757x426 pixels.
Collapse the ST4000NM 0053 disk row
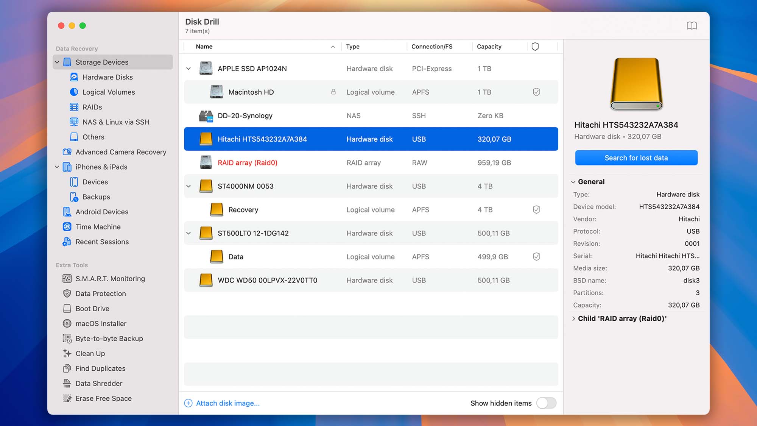click(x=188, y=186)
